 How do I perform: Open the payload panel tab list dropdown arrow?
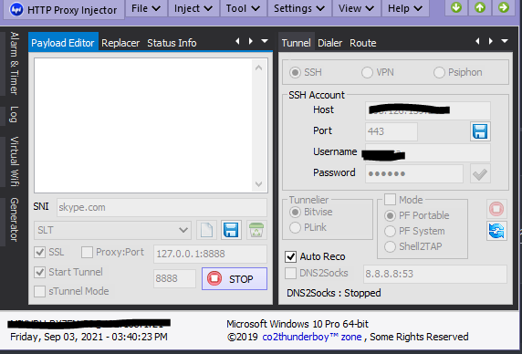[x=265, y=41]
